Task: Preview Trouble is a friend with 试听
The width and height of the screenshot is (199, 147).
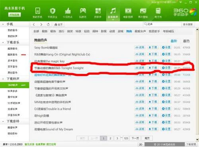Action: coord(140,109)
